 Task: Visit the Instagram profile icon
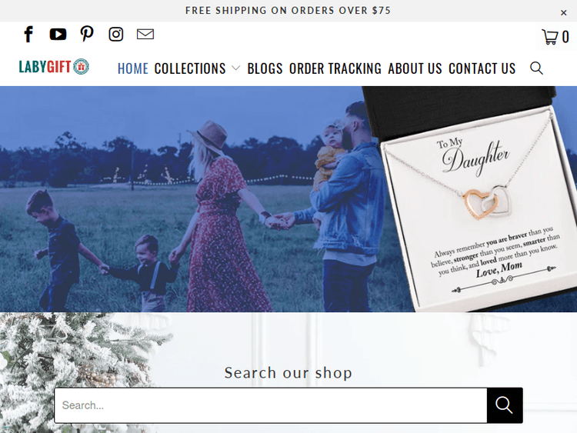tap(116, 34)
